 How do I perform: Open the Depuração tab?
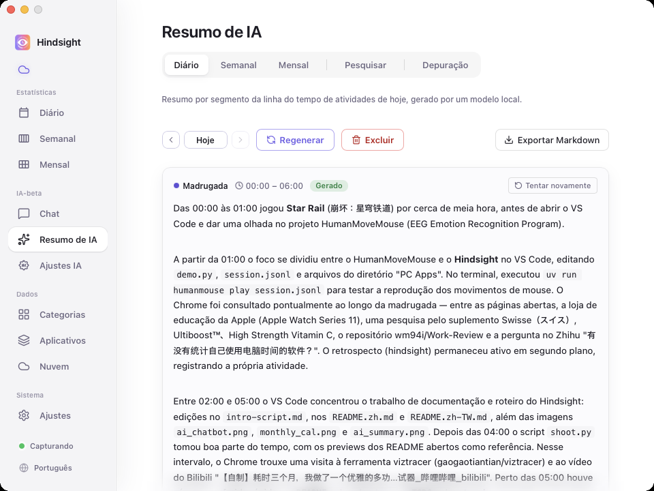445,65
